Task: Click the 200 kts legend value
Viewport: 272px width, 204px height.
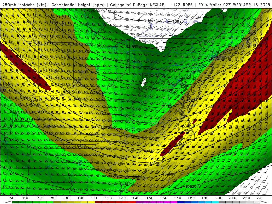Action: (x=219, y=198)
